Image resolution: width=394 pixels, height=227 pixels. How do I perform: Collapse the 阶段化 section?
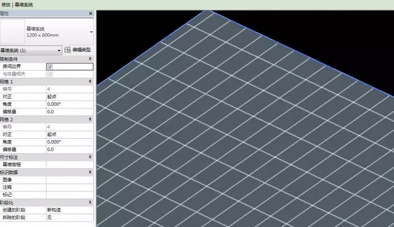point(90,202)
